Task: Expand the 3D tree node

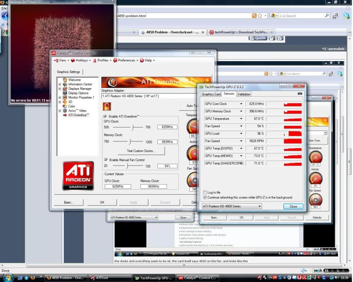Action: 60,102
